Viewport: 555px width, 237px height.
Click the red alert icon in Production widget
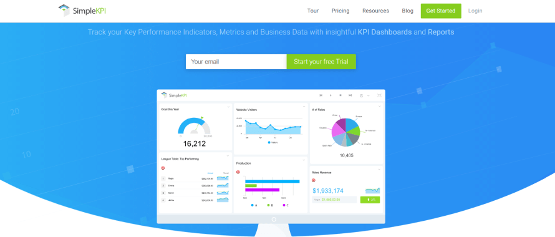238,172
